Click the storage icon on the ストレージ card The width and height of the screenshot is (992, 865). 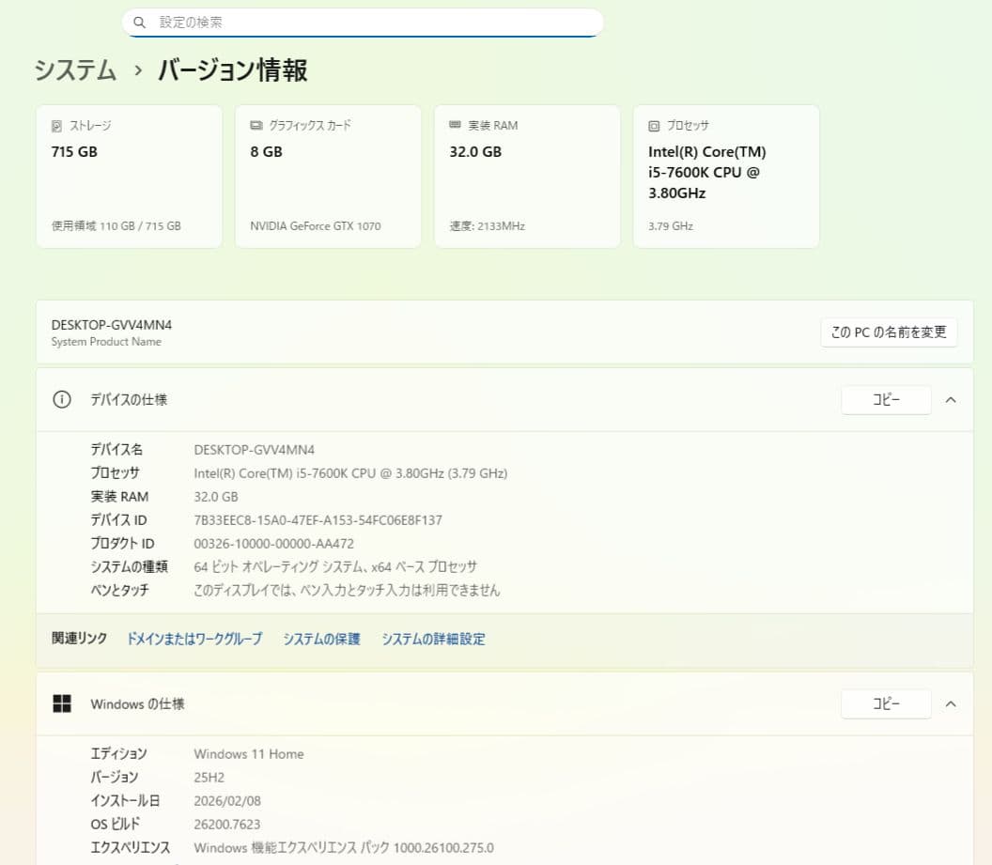point(57,125)
